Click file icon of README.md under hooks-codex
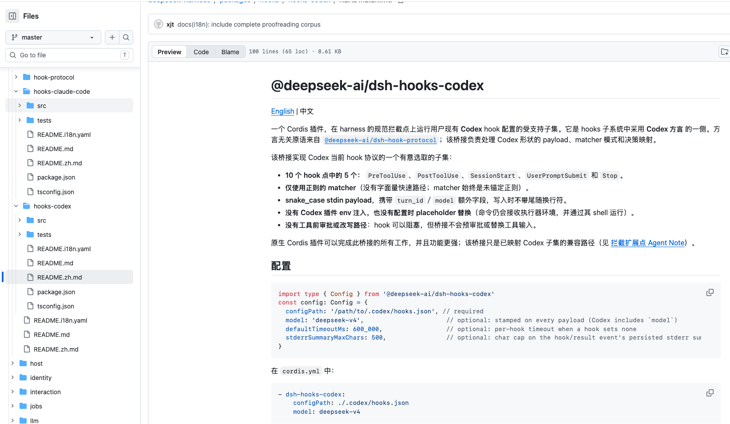 click(x=30, y=263)
